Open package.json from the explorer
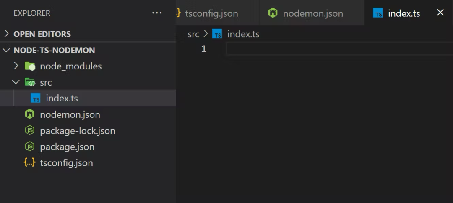 pos(67,147)
